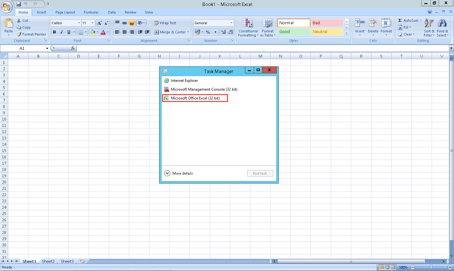
Task: Open Conditional Formatting menu
Action: coord(248,28)
